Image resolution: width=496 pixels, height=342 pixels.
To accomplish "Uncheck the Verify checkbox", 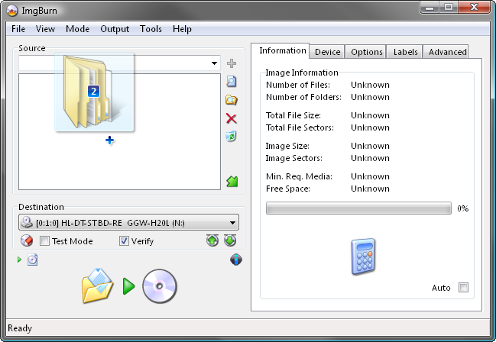I will [x=124, y=241].
